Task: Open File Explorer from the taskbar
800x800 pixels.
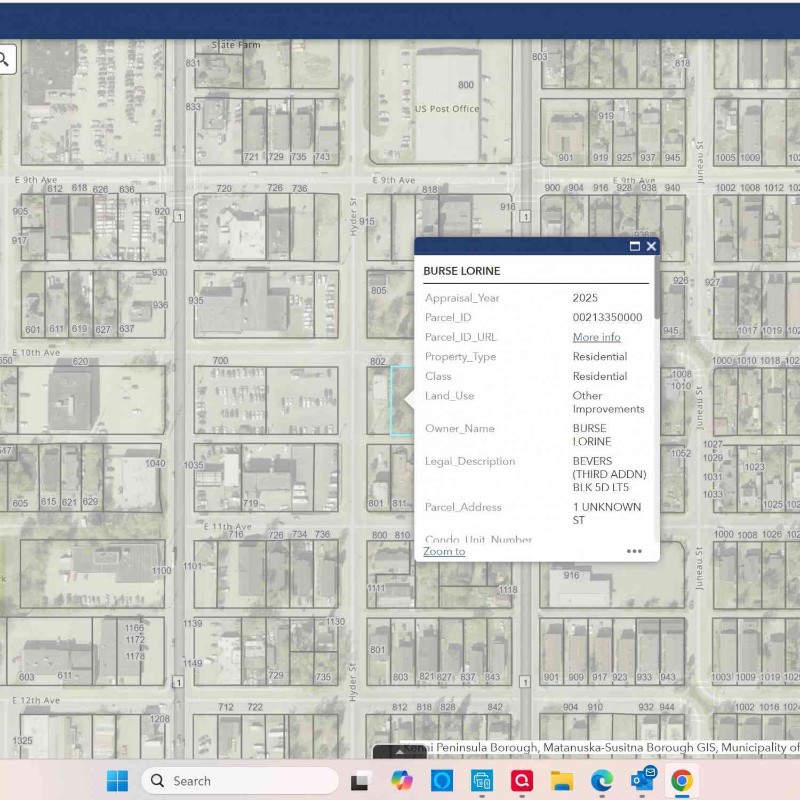Action: pos(562,781)
